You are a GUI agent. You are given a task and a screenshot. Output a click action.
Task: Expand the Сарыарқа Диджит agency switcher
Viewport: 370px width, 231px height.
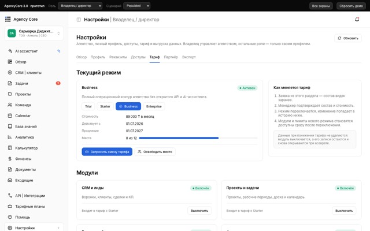(x=34, y=33)
